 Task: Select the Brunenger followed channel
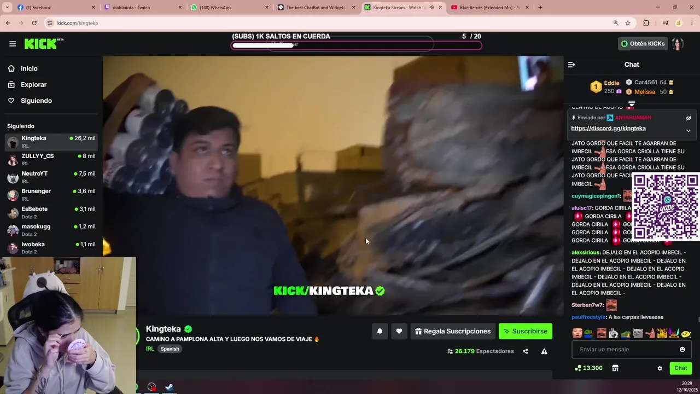point(51,194)
